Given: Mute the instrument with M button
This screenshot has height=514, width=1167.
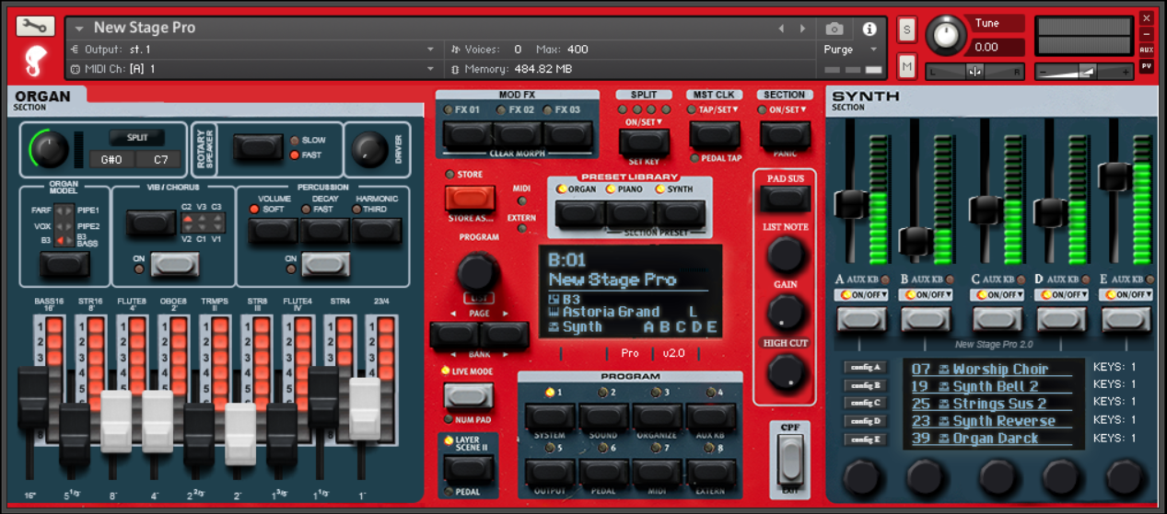Looking at the screenshot, I should [907, 66].
